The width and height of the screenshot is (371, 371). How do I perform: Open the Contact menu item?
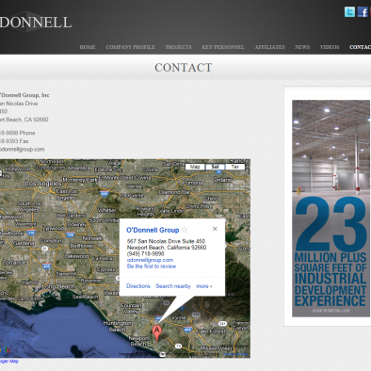coord(361,47)
